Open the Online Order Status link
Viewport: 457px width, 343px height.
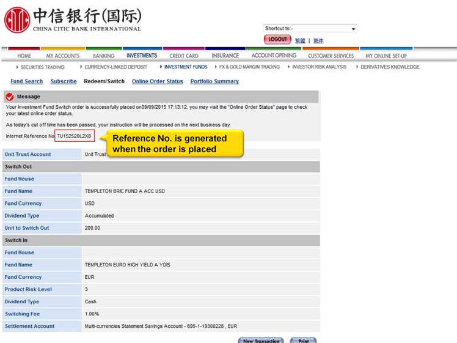158,81
